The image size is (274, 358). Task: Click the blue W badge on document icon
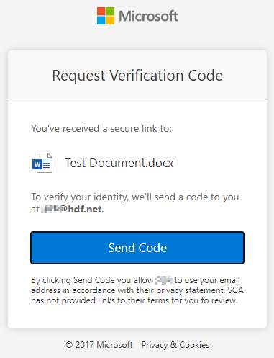37,165
